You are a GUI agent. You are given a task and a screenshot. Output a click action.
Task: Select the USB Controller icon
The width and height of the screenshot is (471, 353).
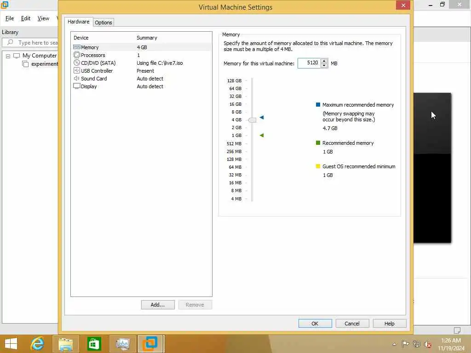[77, 70]
